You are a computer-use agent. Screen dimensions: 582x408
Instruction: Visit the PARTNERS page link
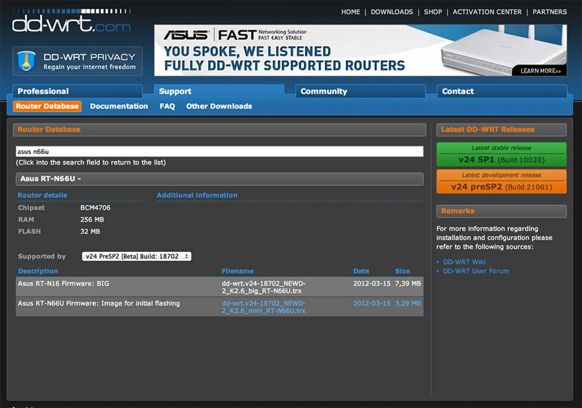pyautogui.click(x=550, y=12)
